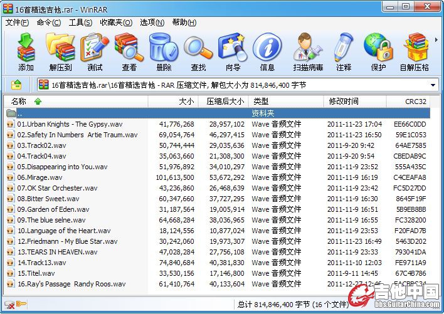444x314 pixels.
Task: Click the size value 101,613,500
Action: pyautogui.click(x=175, y=177)
